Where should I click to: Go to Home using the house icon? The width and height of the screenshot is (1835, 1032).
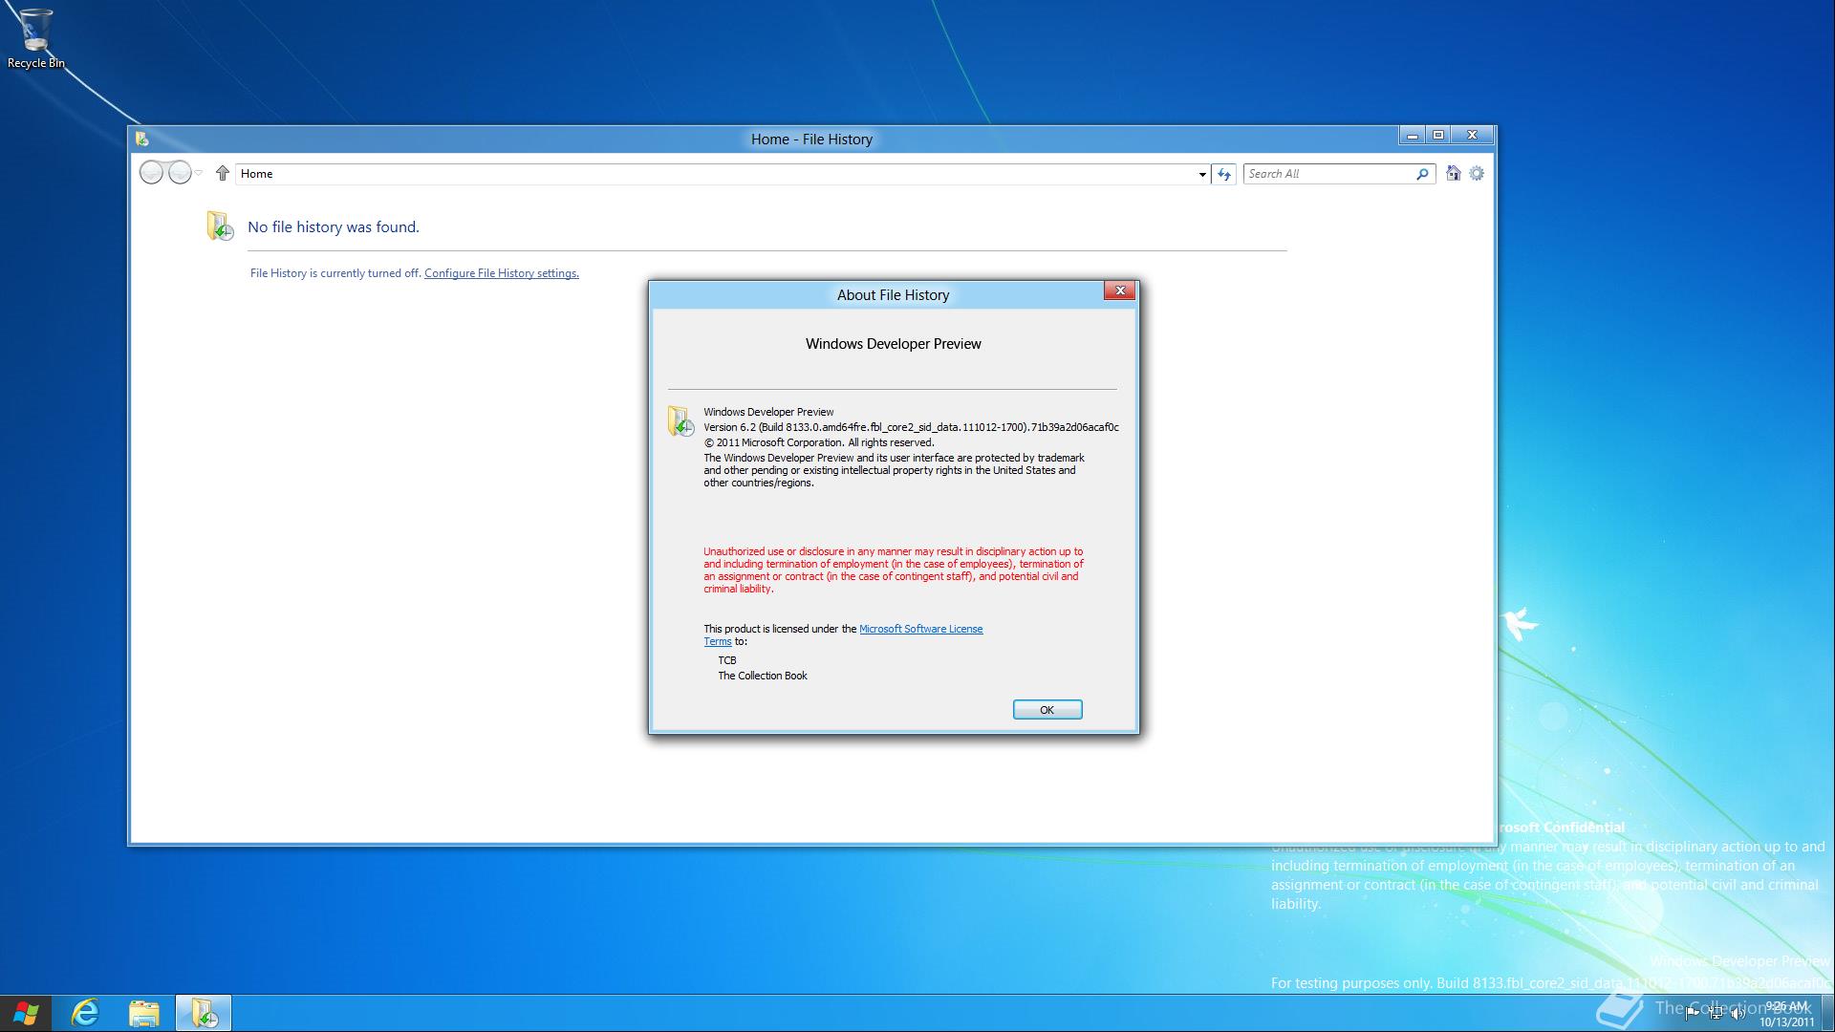coord(1453,173)
